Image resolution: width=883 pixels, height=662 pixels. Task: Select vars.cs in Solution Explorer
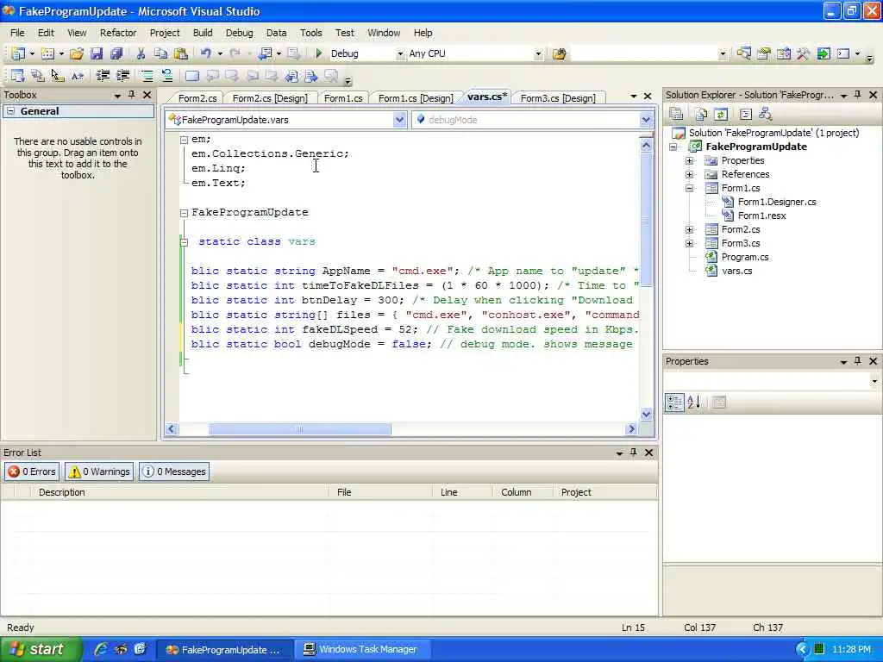coord(736,271)
